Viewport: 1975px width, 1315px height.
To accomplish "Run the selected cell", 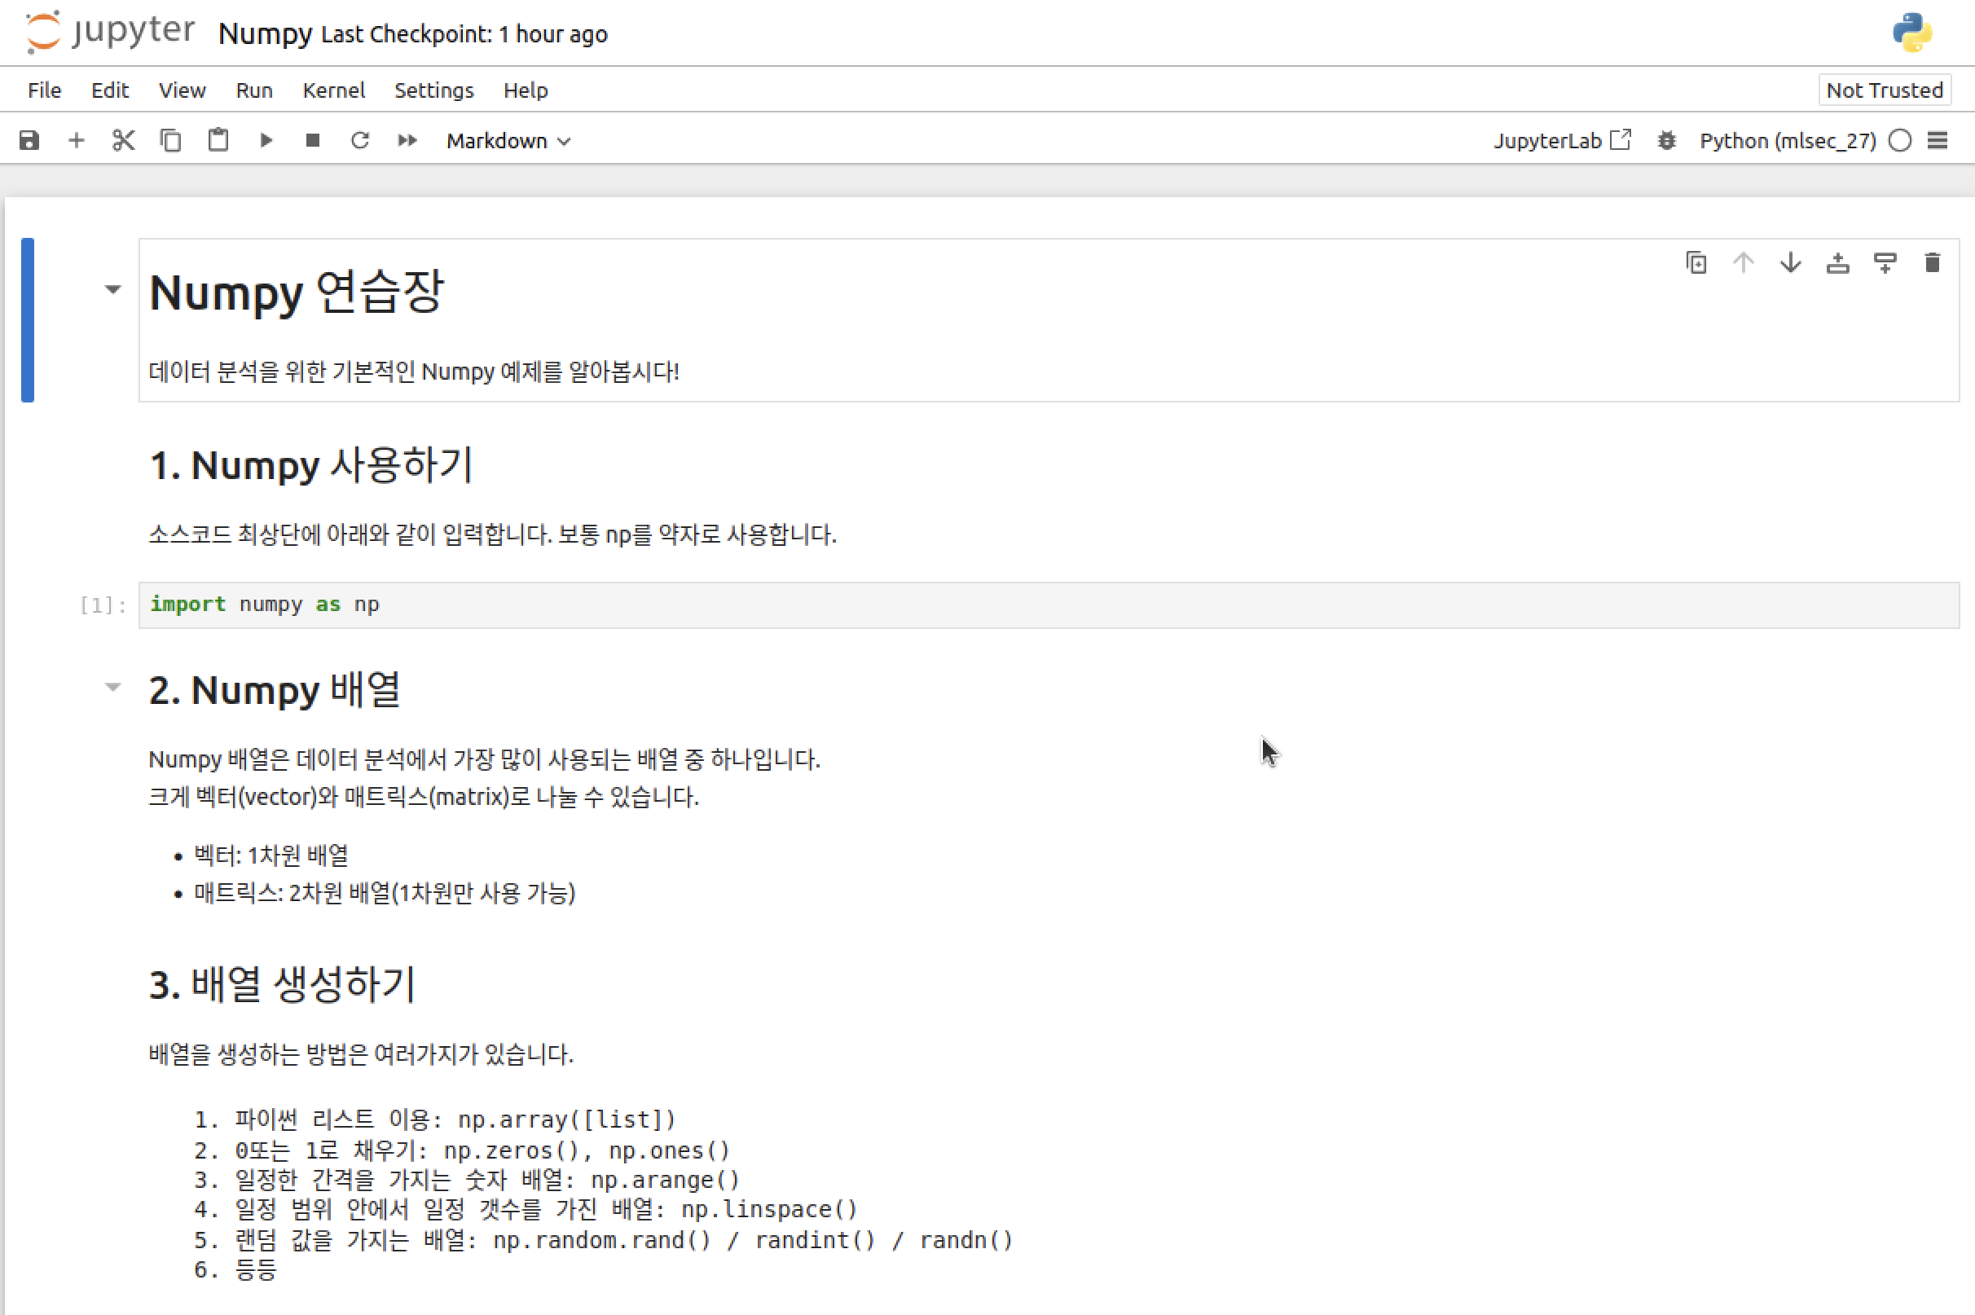I will [266, 140].
